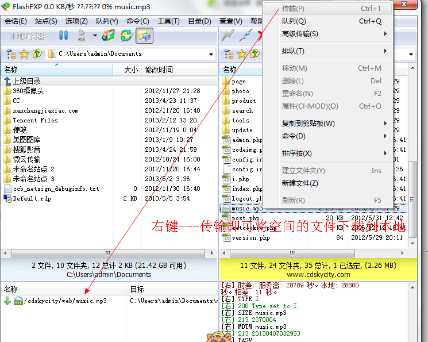Screen dimensions: 428x342
Task: Sort local list by 名称 column header
Action: click(57, 70)
